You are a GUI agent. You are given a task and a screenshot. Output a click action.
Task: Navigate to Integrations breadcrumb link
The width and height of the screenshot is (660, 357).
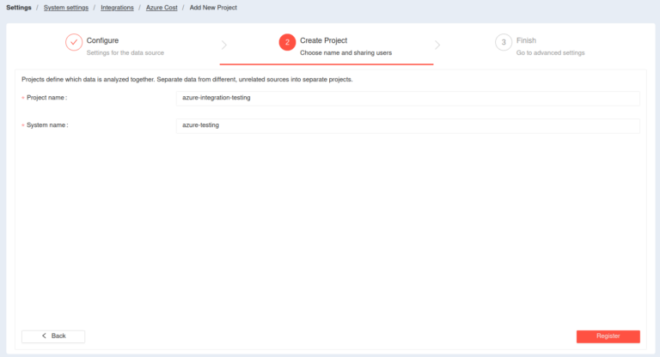117,8
